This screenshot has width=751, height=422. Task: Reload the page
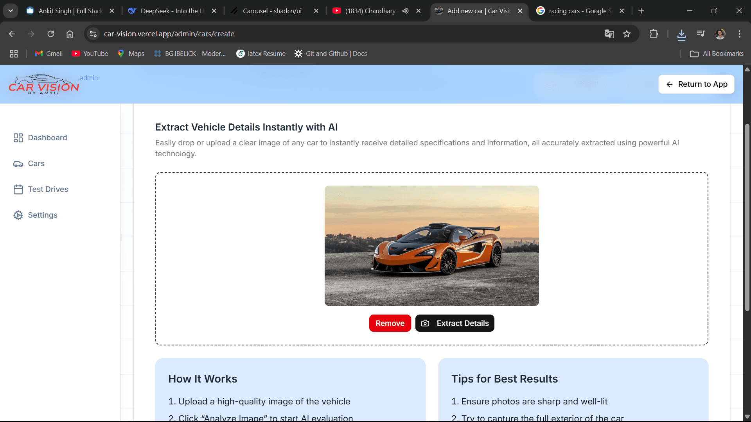point(50,34)
